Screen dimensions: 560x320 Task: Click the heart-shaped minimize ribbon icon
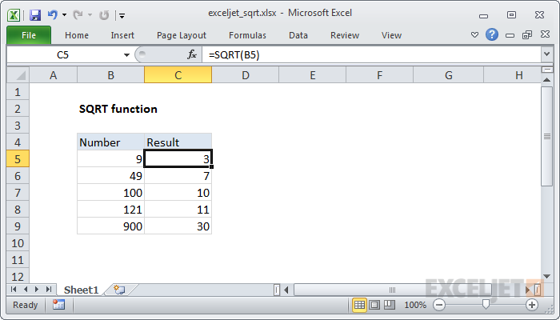(x=474, y=34)
